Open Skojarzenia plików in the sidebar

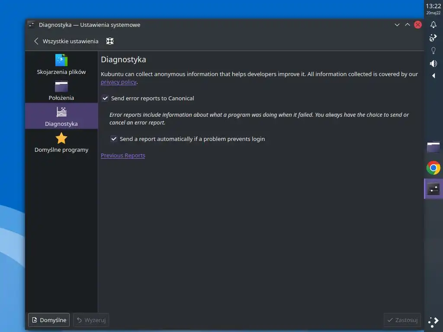[x=61, y=64]
